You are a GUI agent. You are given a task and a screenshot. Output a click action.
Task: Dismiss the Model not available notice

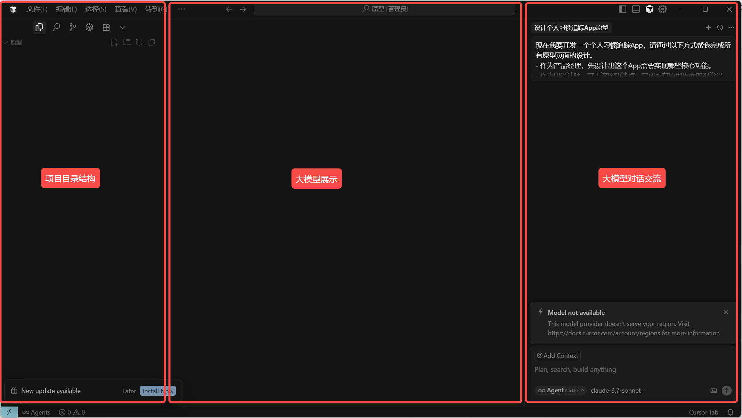pyautogui.click(x=726, y=312)
